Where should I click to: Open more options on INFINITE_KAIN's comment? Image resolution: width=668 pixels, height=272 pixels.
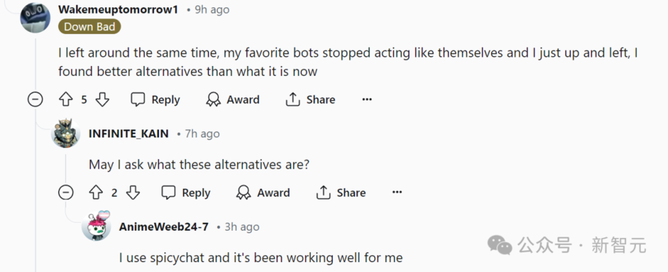[397, 193]
